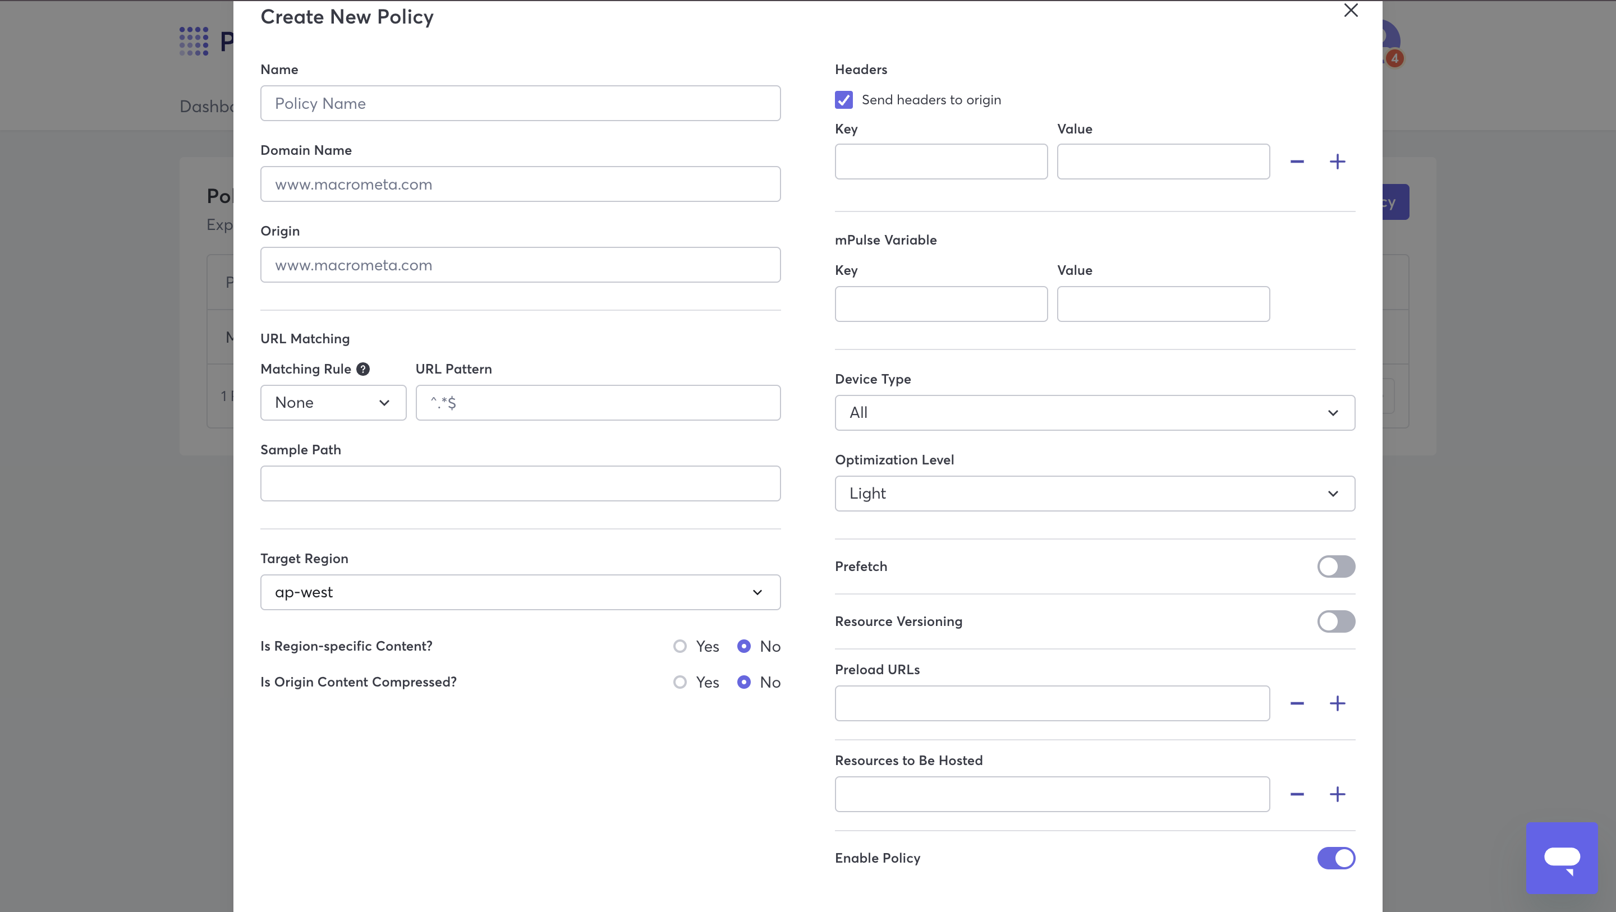Screen dimensions: 1616x912
Task: Enable the Prefetch toggle
Action: [x=1335, y=566]
